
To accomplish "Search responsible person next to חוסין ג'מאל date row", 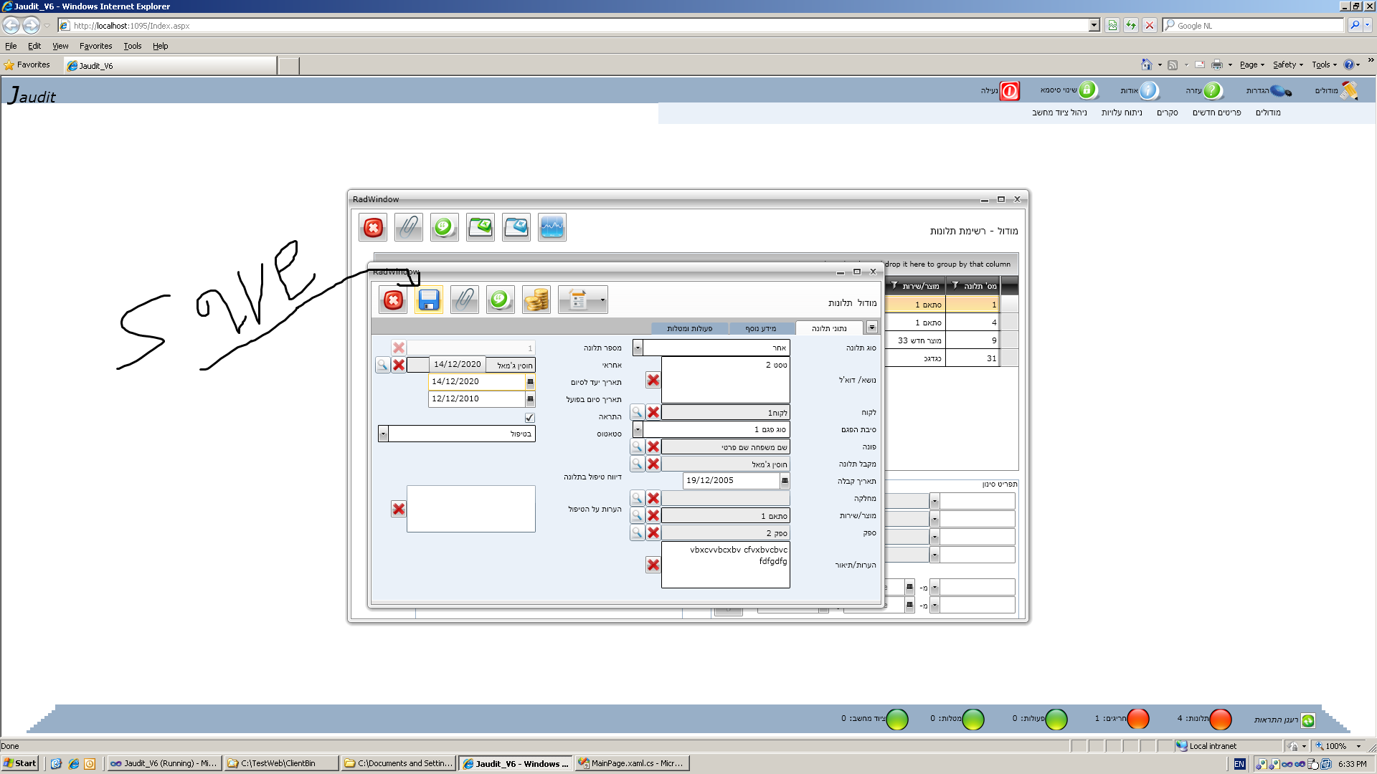I will pos(382,365).
